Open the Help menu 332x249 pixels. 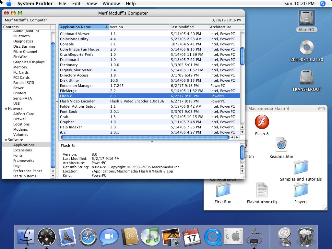click(131, 4)
